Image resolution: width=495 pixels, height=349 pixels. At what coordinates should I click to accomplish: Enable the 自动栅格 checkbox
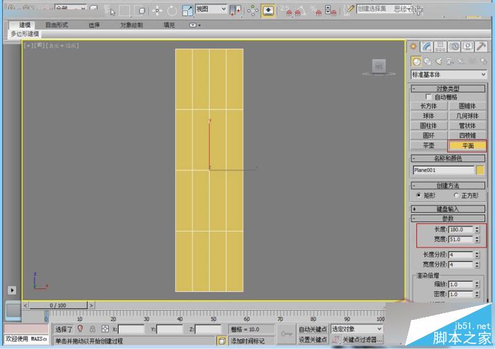click(x=428, y=97)
